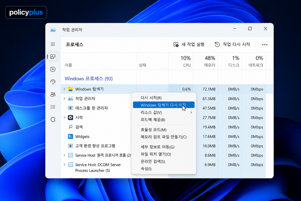Screen dimensions: 301x201
Task: Open the Services page in the sidebar
Action: (x=53, y=119)
